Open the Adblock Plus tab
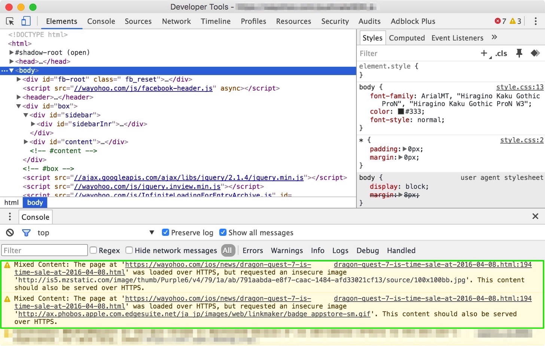 (413, 21)
